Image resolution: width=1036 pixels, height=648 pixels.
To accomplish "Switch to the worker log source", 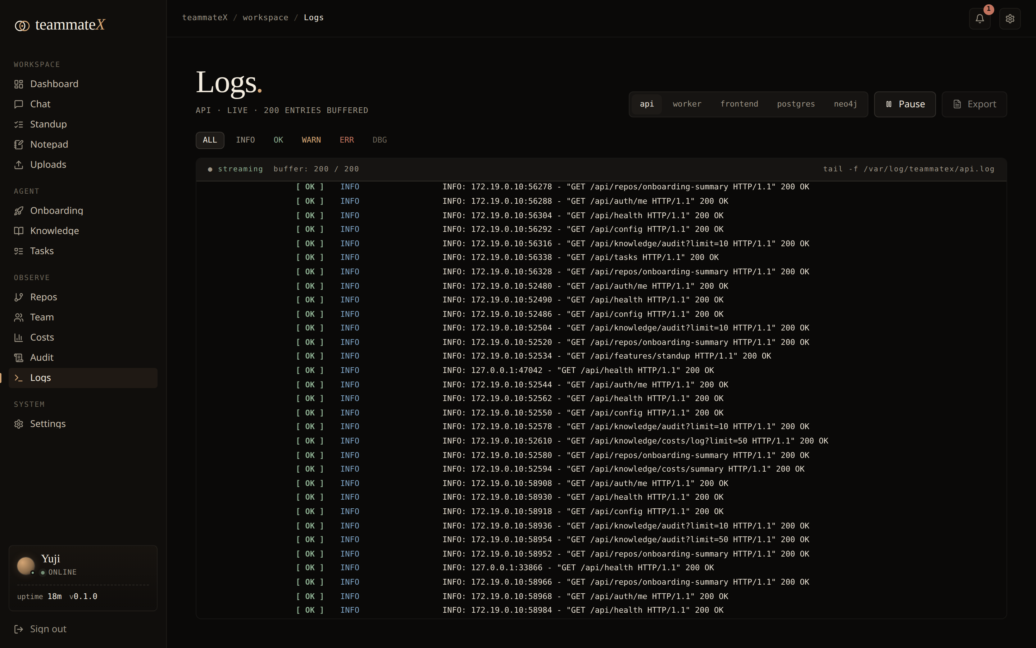I will 687,104.
